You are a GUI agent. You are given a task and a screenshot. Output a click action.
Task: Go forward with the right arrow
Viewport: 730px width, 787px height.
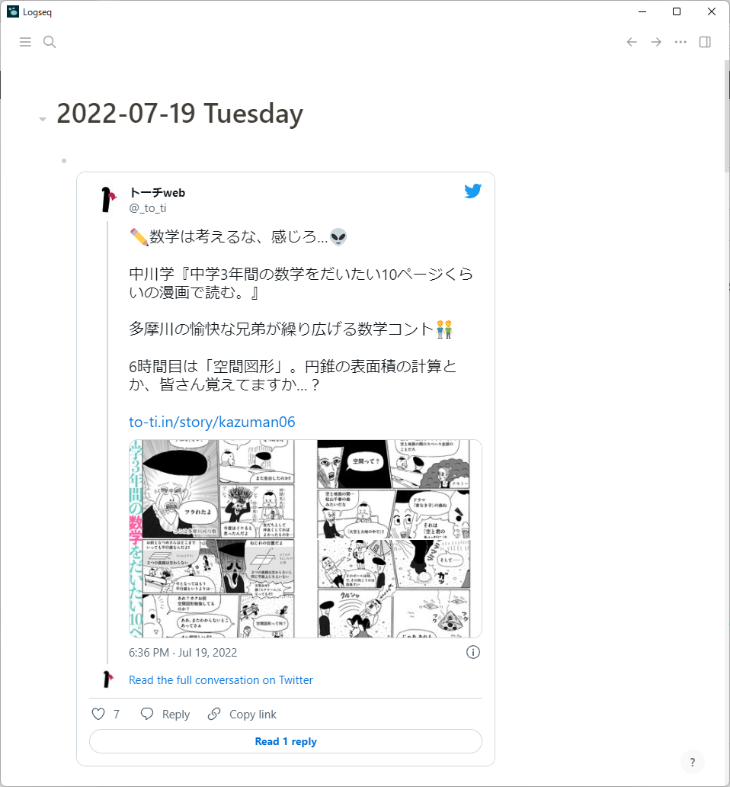[656, 42]
